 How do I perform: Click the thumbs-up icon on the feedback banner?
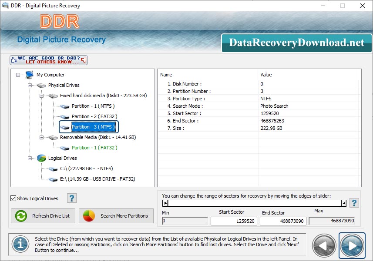14,60
